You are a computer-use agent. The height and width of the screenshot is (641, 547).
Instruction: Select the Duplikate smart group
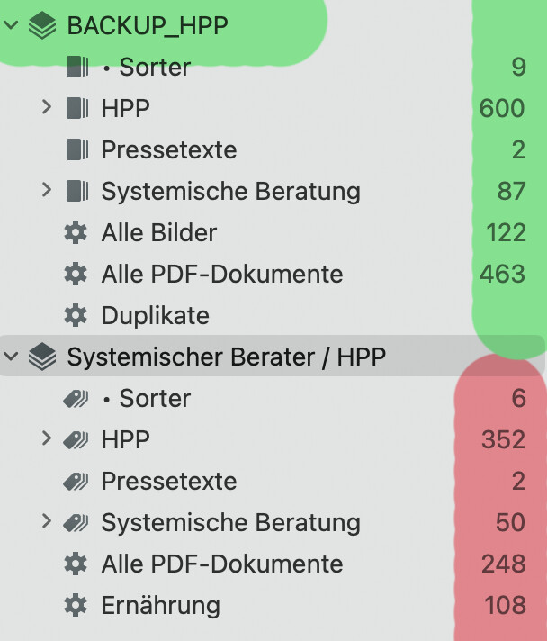[x=155, y=316]
